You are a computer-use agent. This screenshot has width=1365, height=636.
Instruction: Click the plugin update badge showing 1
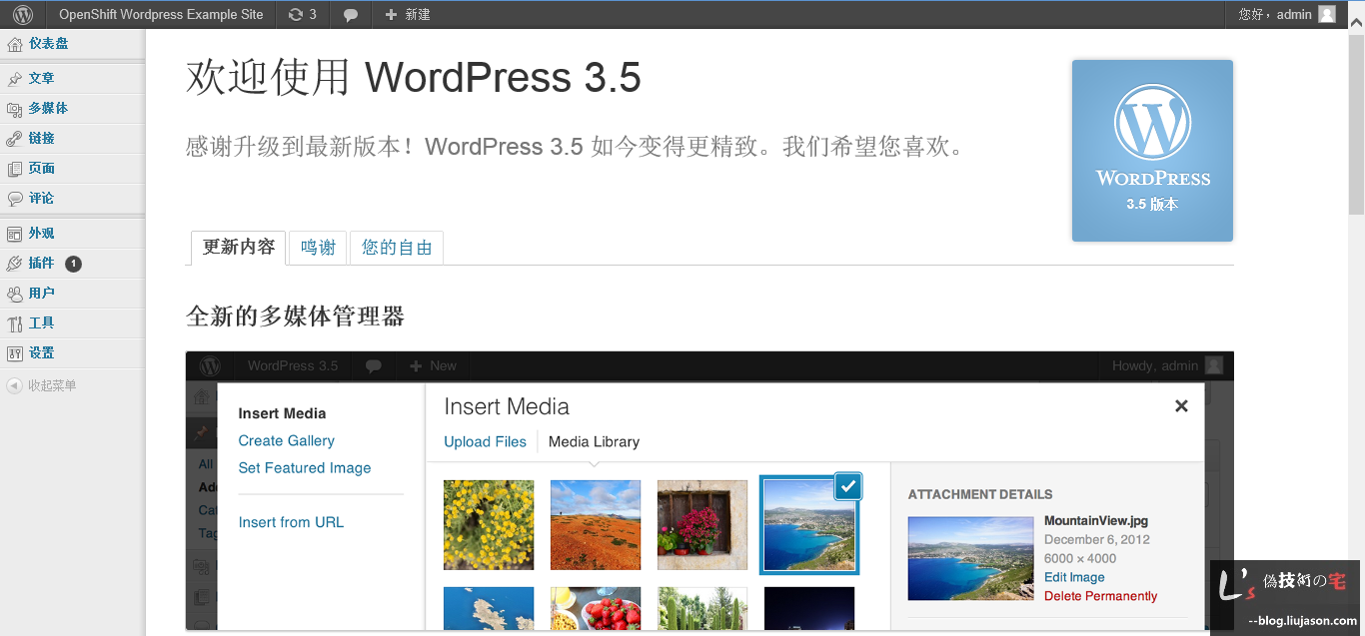[73, 264]
